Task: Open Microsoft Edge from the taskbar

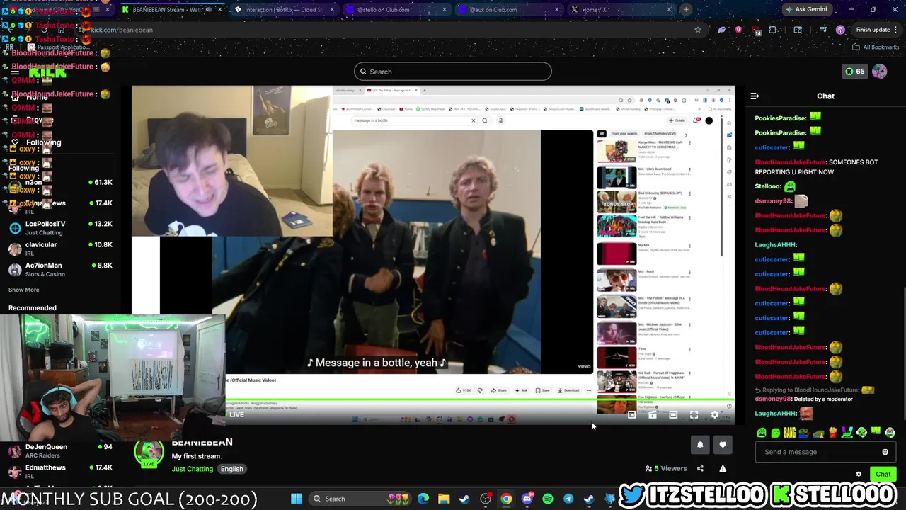Action: coord(423,499)
